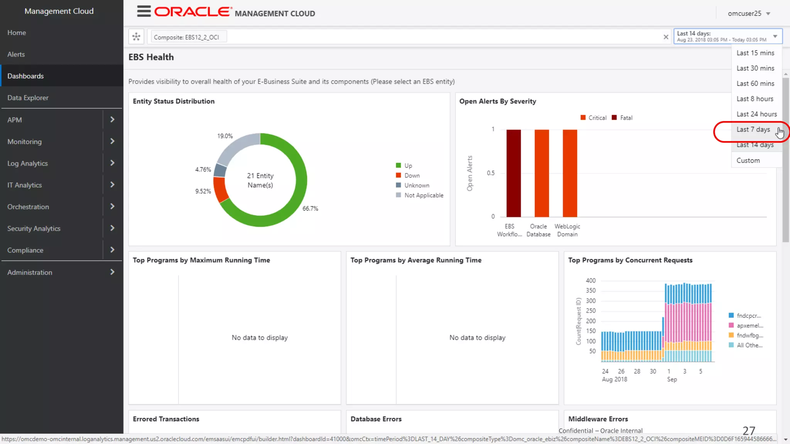Image resolution: width=790 pixels, height=444 pixels.
Task: Click the Oracle Management Cloud logo
Action: (235, 12)
